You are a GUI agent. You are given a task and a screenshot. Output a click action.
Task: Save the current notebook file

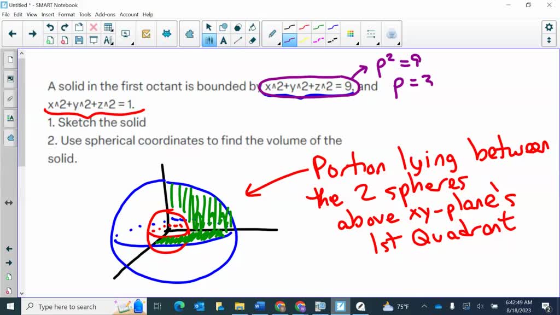point(80,39)
